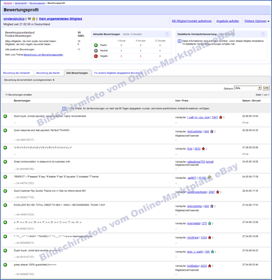Click the Los button

pos(266,88)
